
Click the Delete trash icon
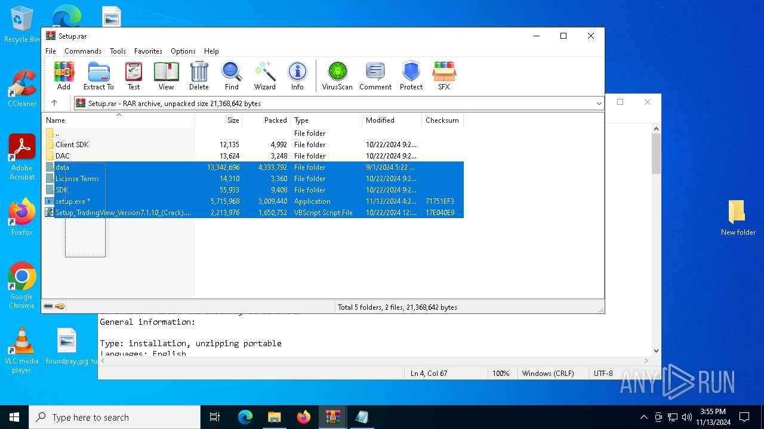(x=199, y=76)
